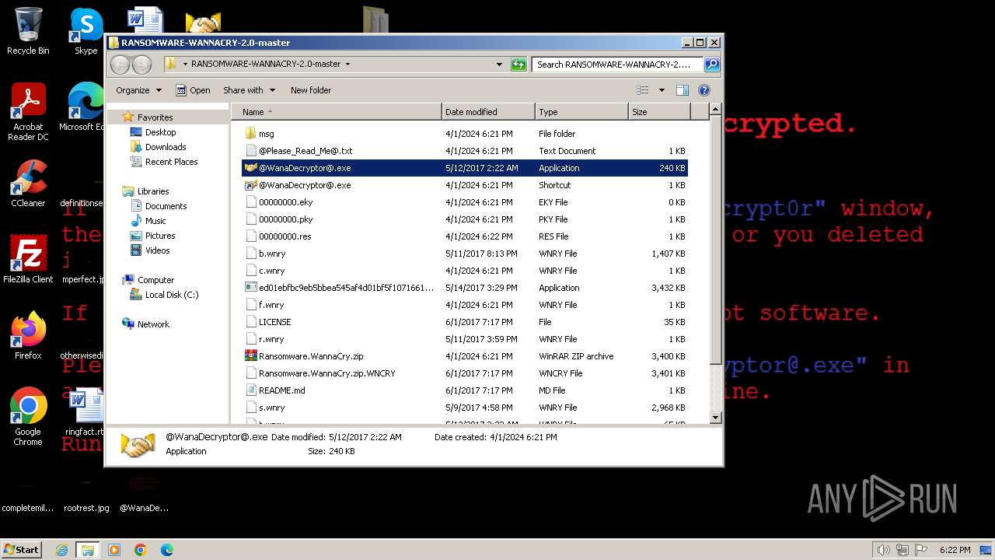Select Desktop under Favorites
The height and width of the screenshot is (560, 995).
point(160,132)
